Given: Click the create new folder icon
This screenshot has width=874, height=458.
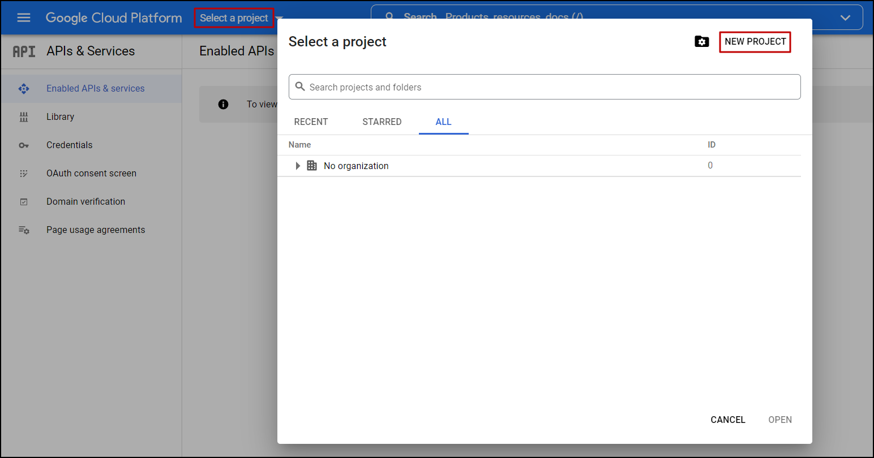Looking at the screenshot, I should point(701,41).
